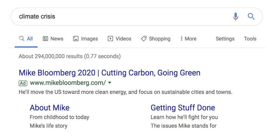This screenshot has width=274, height=139.
Task: Click the blue magnifying glass search button
Action: [251, 17]
